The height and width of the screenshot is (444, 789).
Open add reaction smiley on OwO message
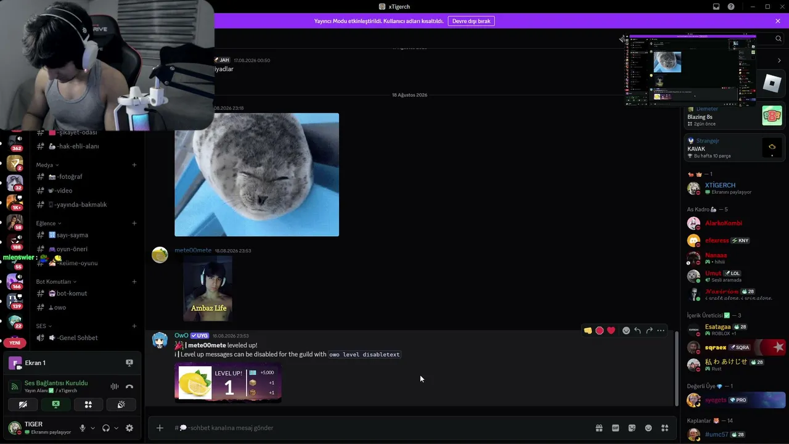626,331
